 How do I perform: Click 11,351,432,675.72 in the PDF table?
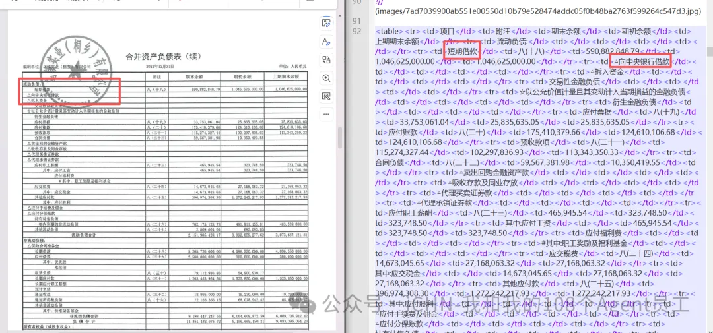(202, 321)
